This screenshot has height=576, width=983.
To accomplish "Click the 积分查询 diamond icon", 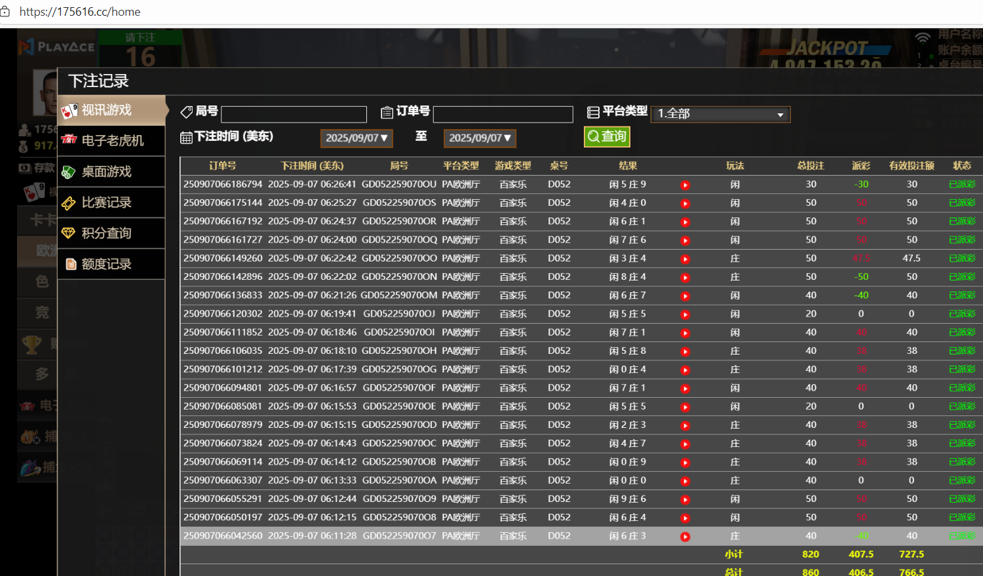I will point(69,233).
